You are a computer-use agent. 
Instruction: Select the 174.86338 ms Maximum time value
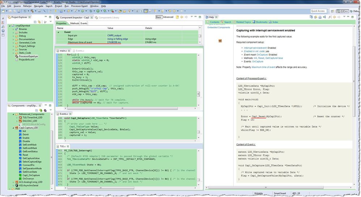pos(114,42)
